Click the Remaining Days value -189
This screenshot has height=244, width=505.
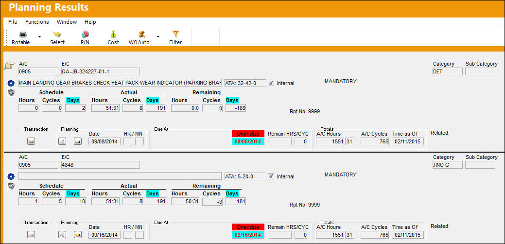pos(236,108)
